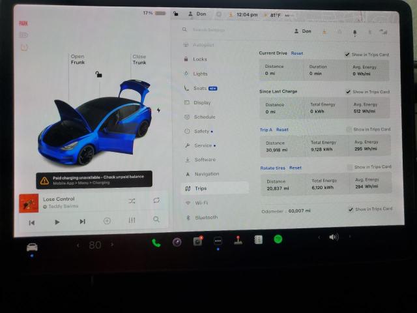Rename Trip A via its label
Screen dimensions: 417x313
click(266, 130)
